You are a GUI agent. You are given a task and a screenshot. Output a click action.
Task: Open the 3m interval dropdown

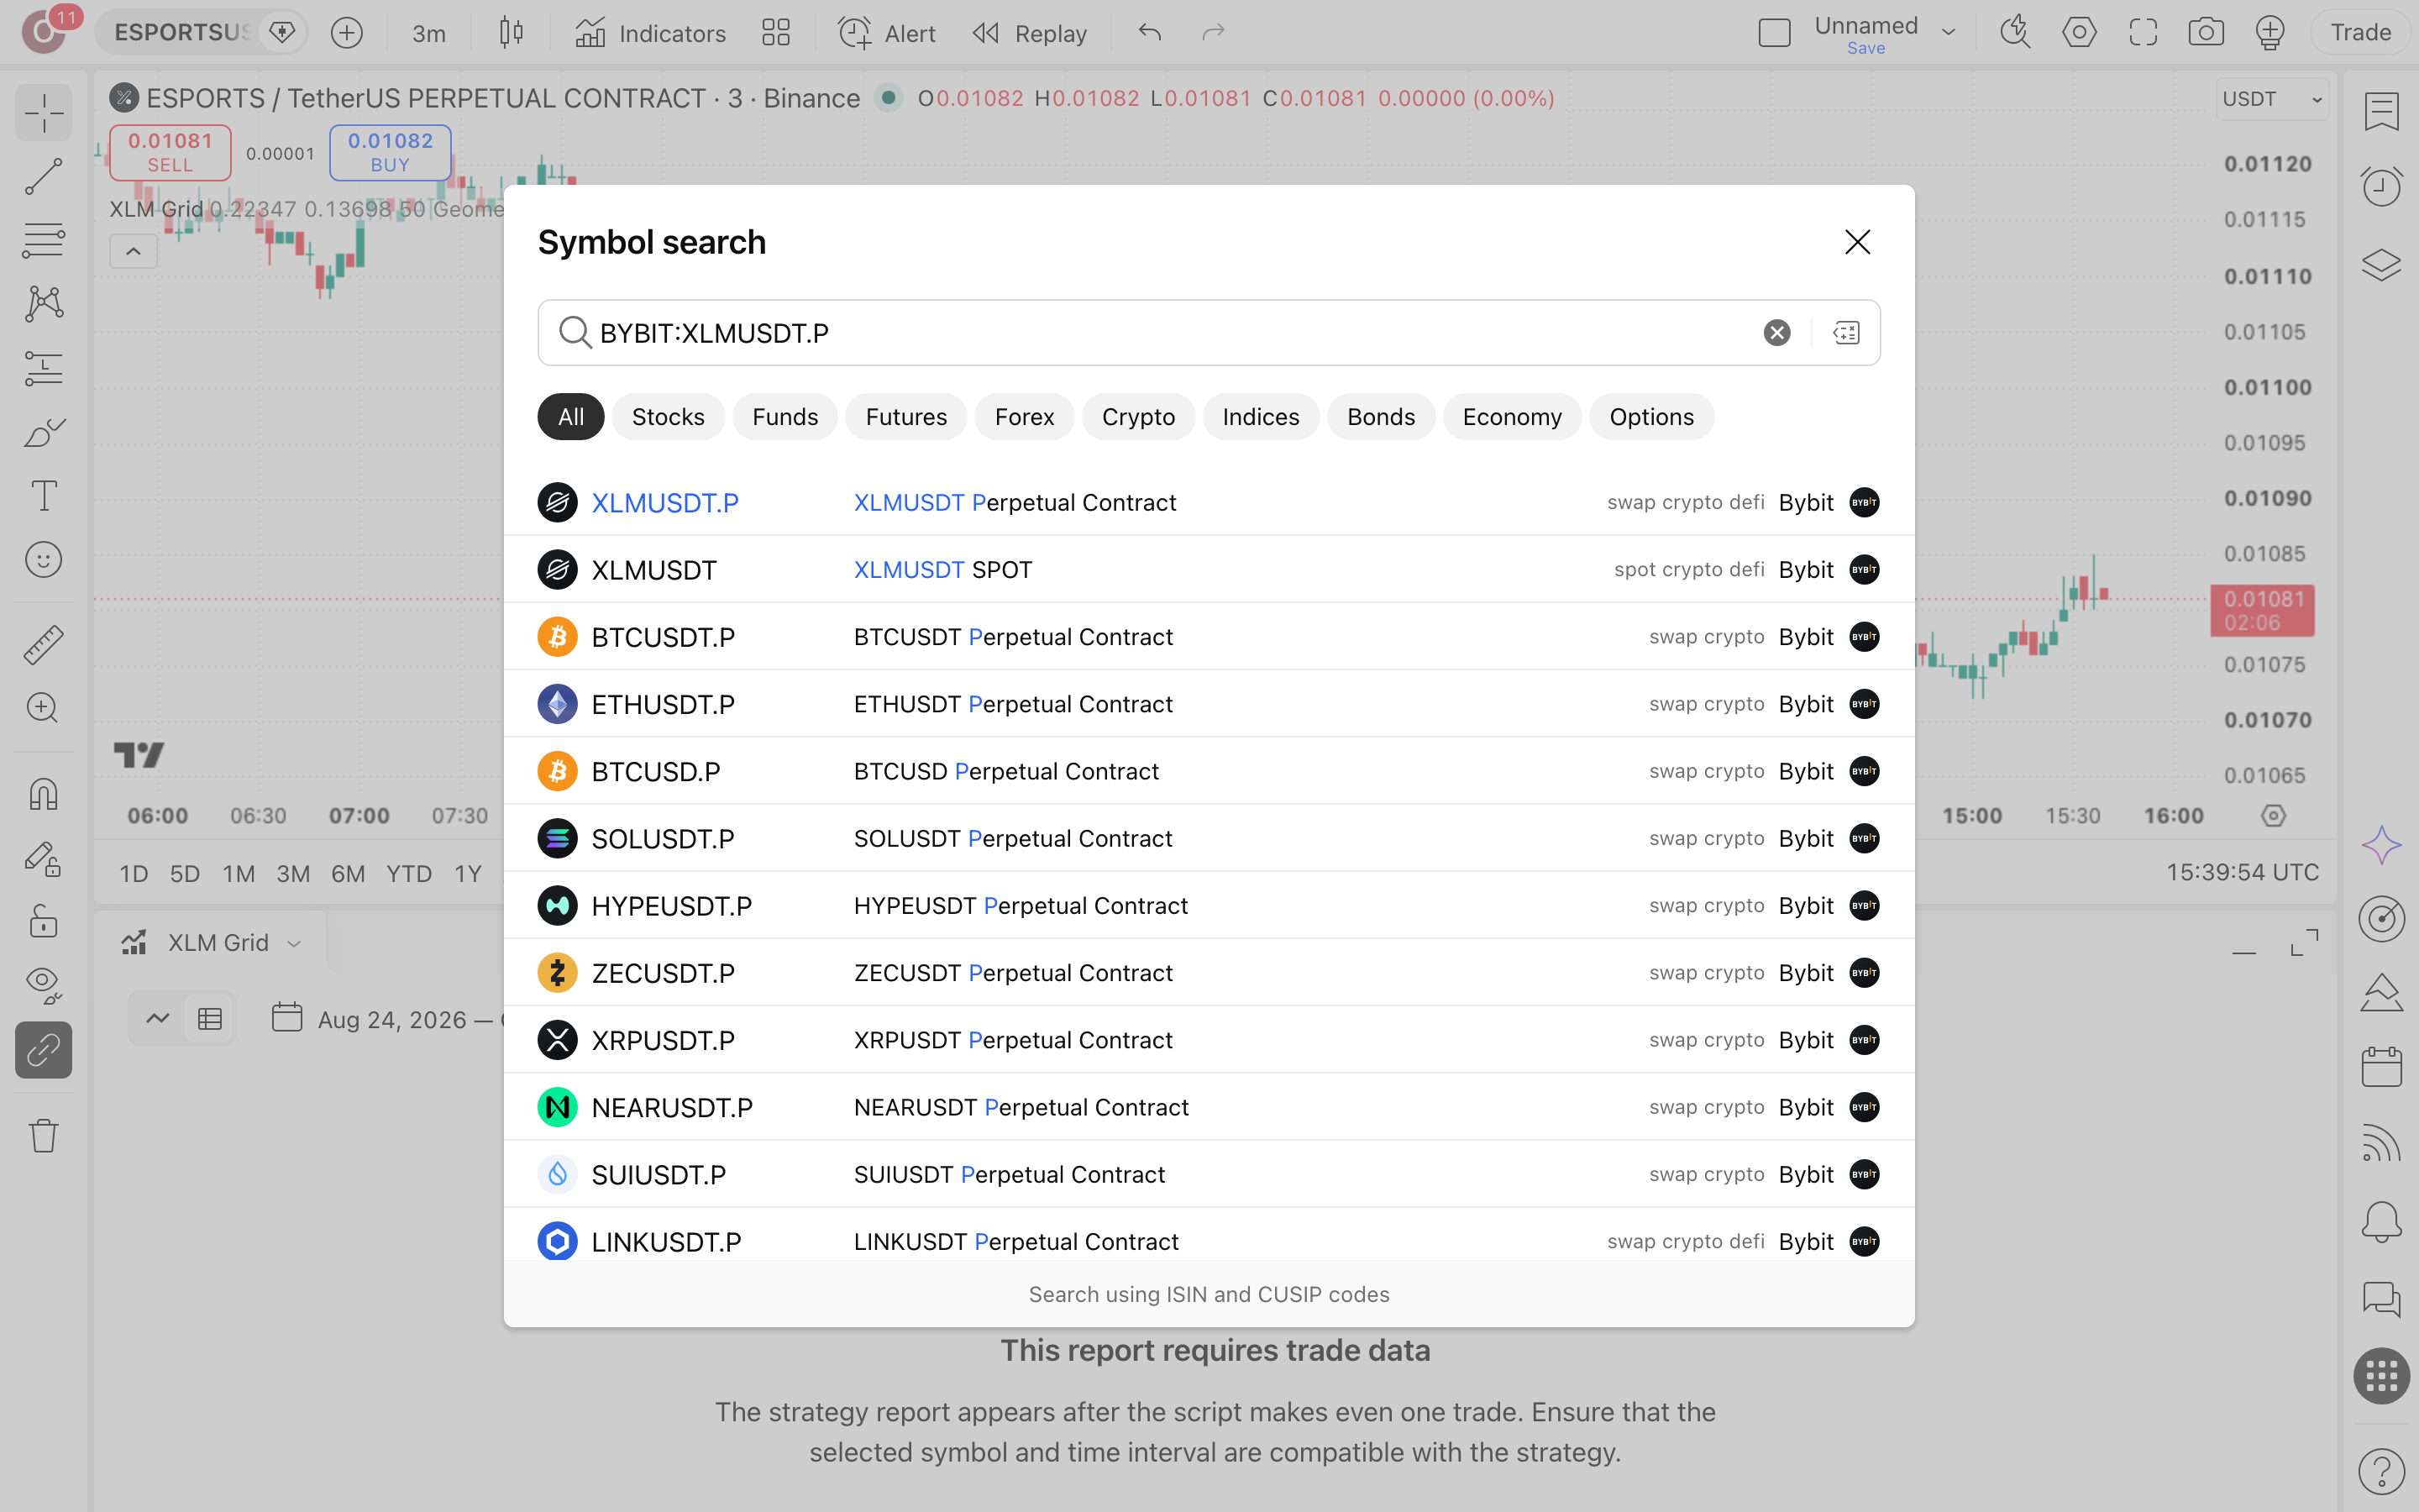[429, 33]
